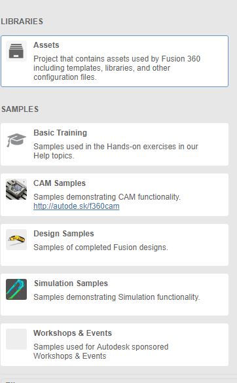This screenshot has width=237, height=383.
Task: Open the Basic Training project title
Action: [x=60, y=133]
